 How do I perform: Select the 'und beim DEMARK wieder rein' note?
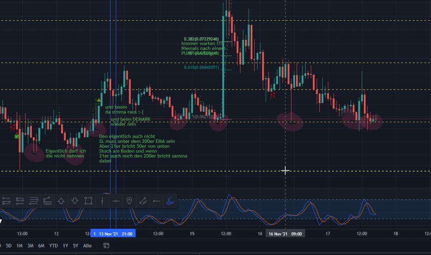(x=130, y=122)
